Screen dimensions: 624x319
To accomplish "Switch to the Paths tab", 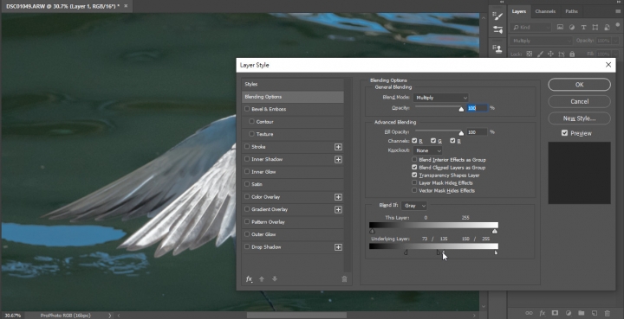I will click(x=571, y=11).
